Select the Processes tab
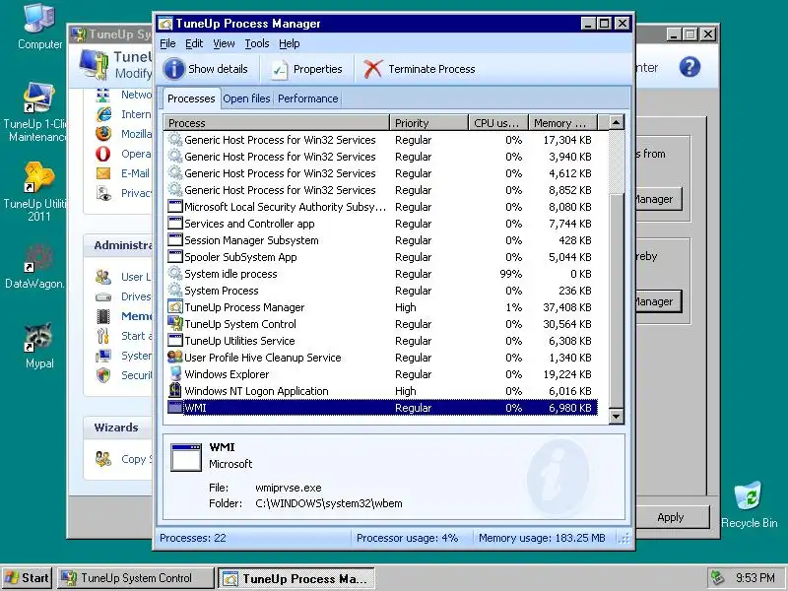 pyautogui.click(x=191, y=98)
